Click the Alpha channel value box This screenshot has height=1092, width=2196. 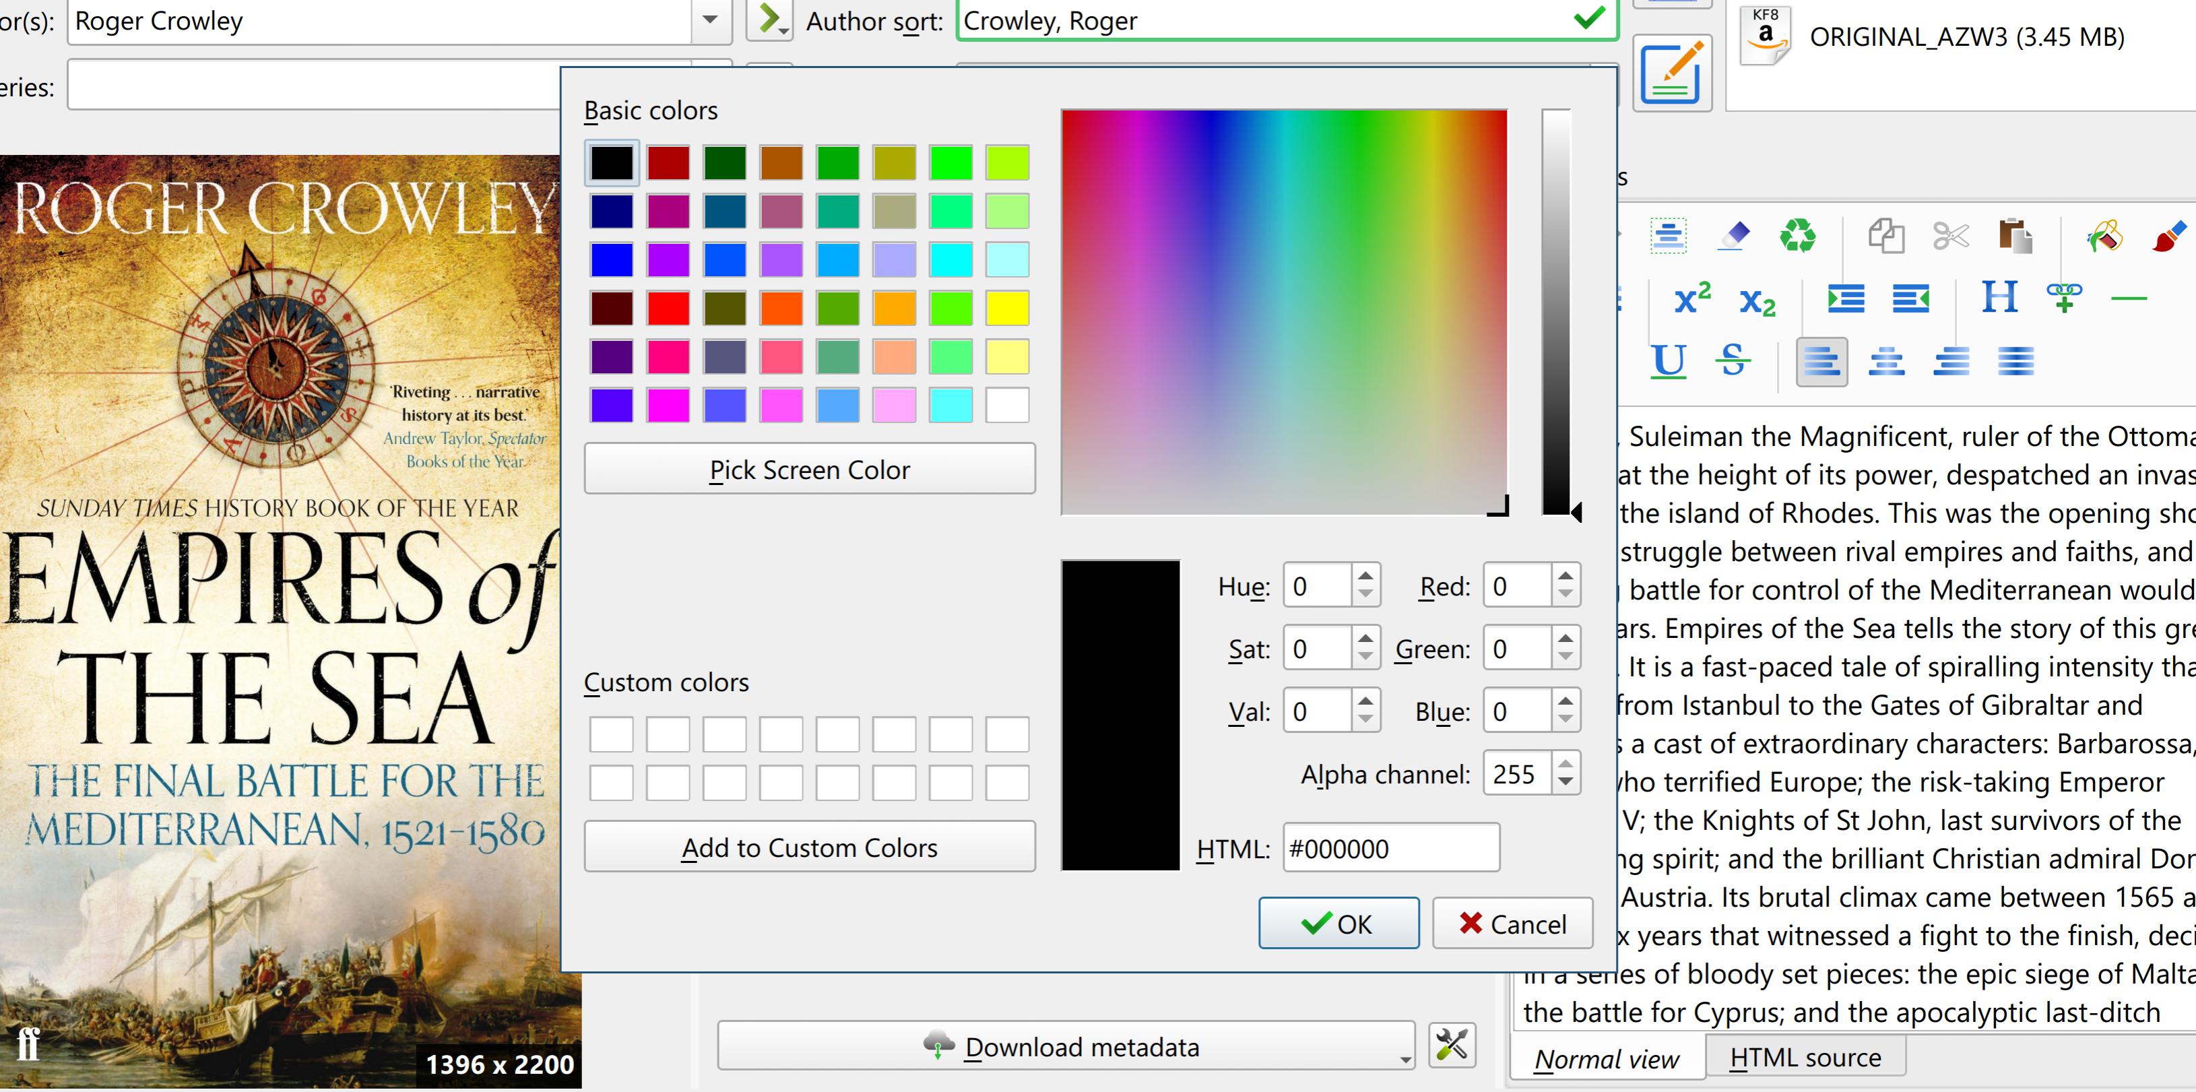point(1518,773)
